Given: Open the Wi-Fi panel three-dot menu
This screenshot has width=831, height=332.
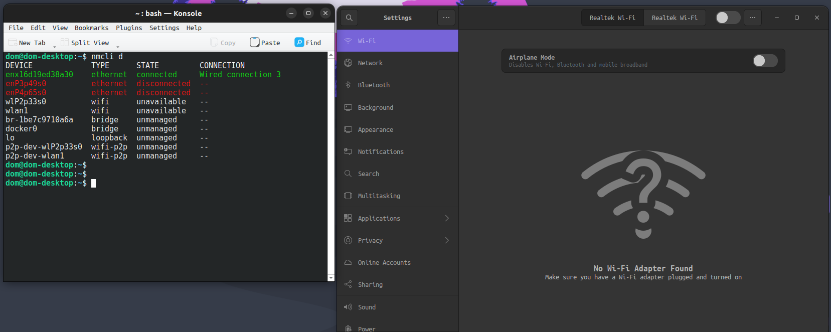Looking at the screenshot, I should click(752, 18).
